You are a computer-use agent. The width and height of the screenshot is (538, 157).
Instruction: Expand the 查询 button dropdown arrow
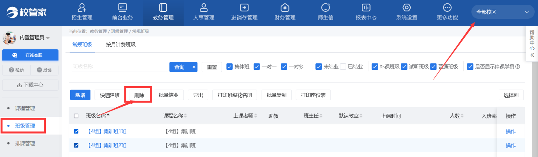[194, 67]
